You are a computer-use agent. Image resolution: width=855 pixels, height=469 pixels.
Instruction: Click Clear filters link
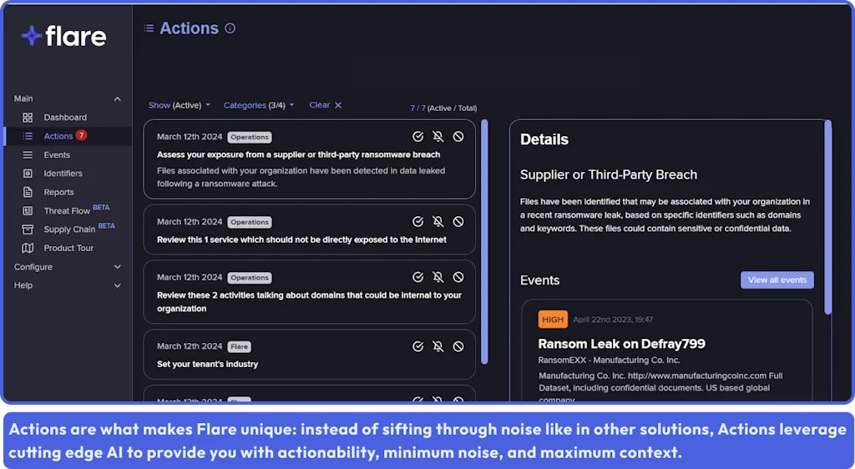(325, 105)
